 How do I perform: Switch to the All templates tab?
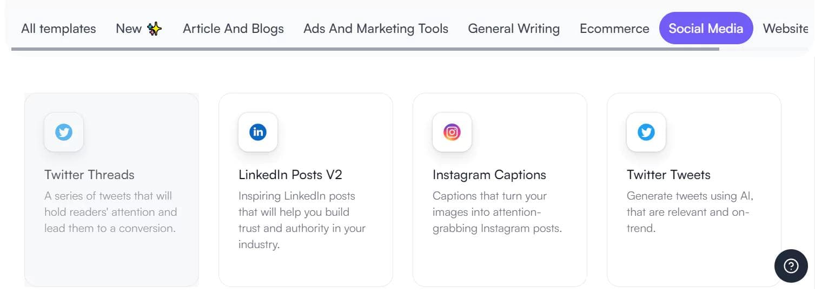click(58, 29)
